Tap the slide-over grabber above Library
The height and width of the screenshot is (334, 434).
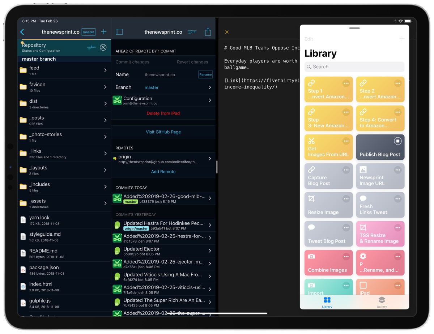coord(354,28)
